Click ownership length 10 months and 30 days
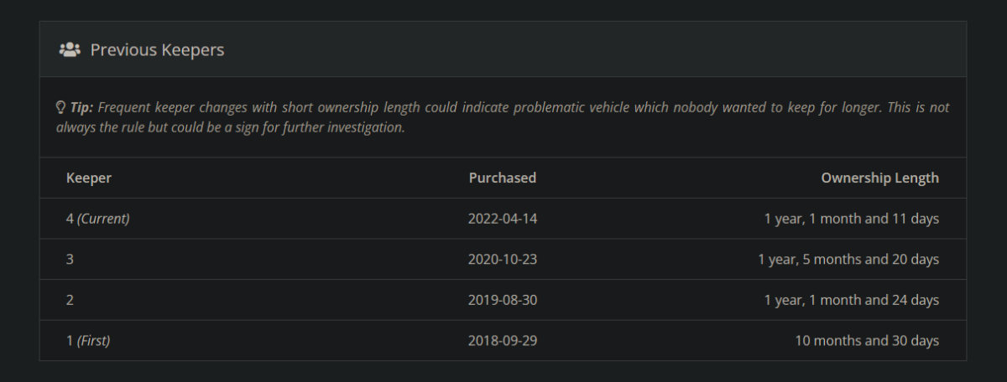The width and height of the screenshot is (1007, 382). [x=867, y=341]
